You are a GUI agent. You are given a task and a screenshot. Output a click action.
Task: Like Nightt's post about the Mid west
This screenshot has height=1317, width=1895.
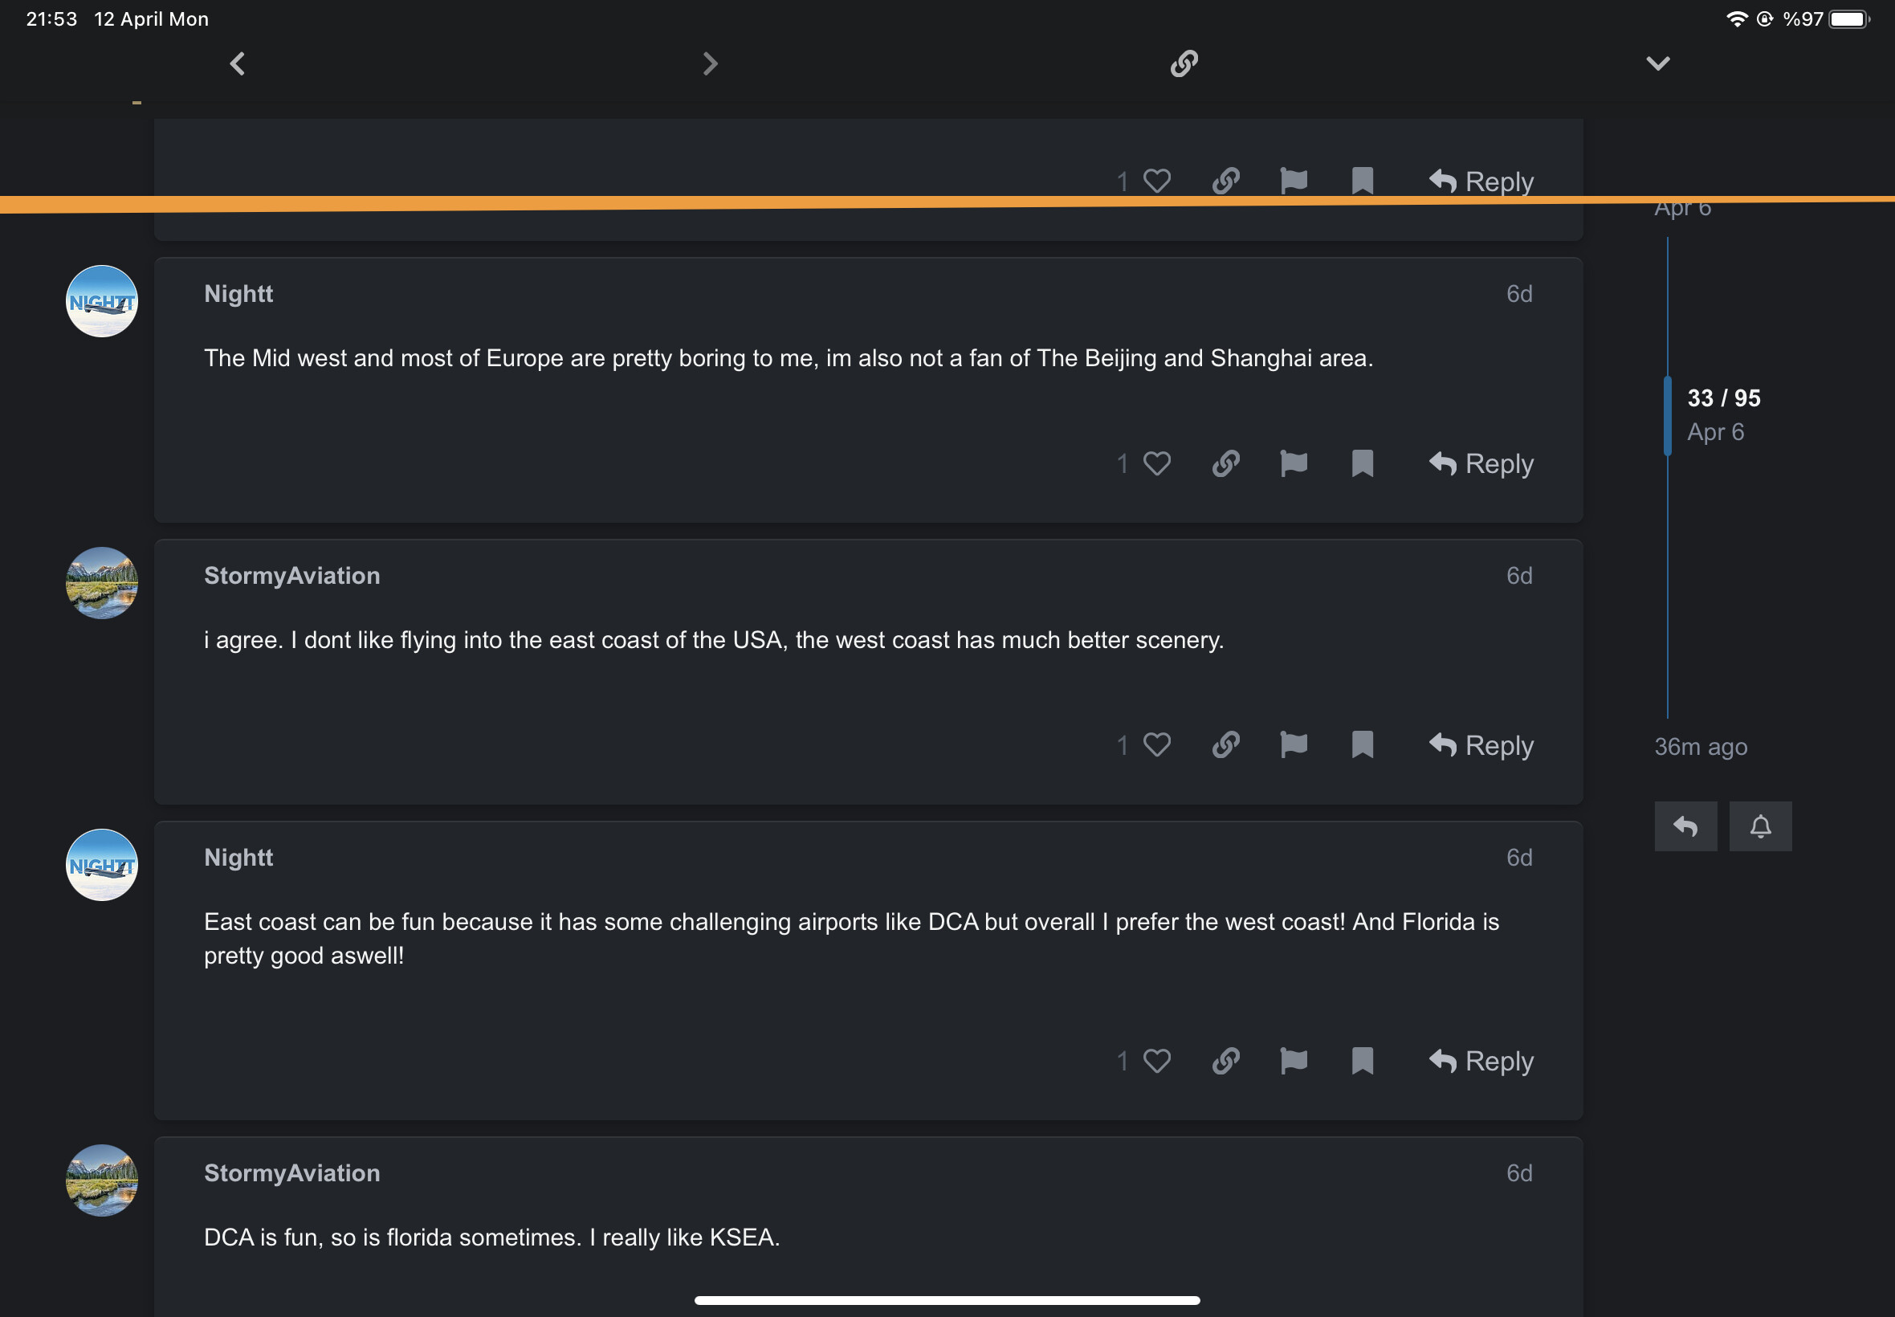[x=1155, y=463]
